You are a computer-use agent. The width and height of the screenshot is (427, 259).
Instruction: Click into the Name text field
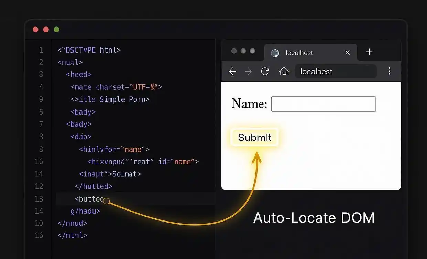323,104
